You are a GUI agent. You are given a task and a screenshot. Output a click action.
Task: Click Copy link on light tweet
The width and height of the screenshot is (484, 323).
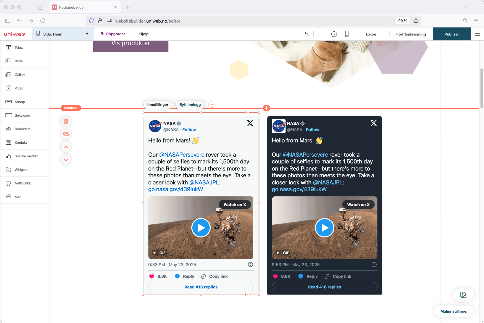(214, 276)
